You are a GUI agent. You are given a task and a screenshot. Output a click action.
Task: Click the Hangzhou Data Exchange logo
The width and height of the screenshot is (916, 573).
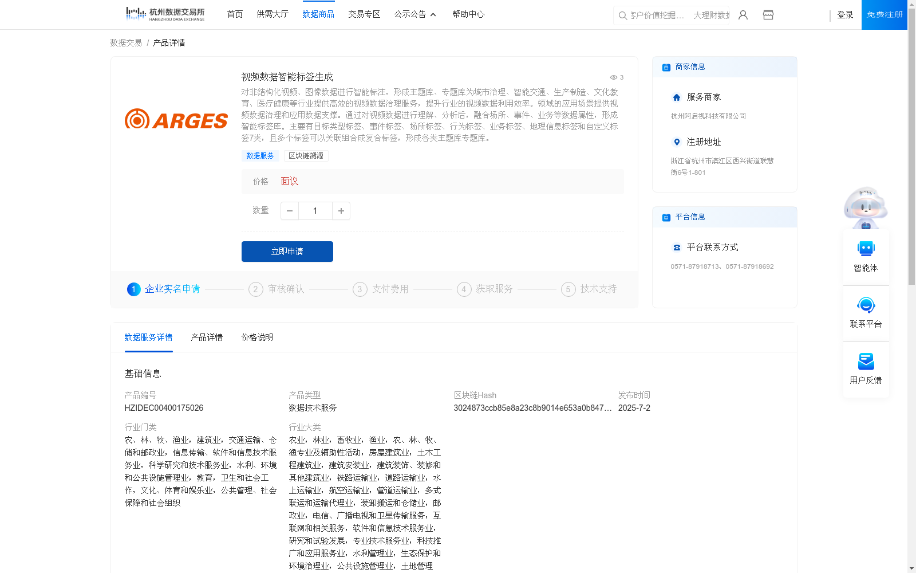[165, 14]
